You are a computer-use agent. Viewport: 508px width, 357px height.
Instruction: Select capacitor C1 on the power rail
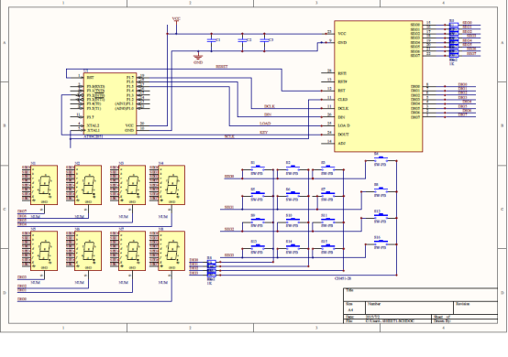212,40
